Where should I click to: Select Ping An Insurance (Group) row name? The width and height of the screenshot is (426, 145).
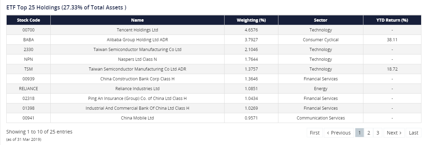point(137,99)
